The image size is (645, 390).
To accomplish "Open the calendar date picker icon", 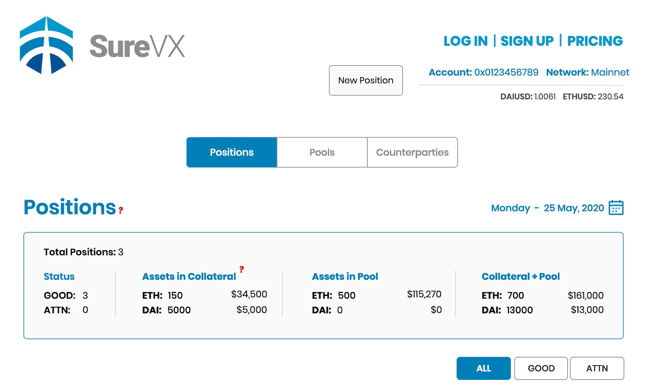I will [616, 208].
